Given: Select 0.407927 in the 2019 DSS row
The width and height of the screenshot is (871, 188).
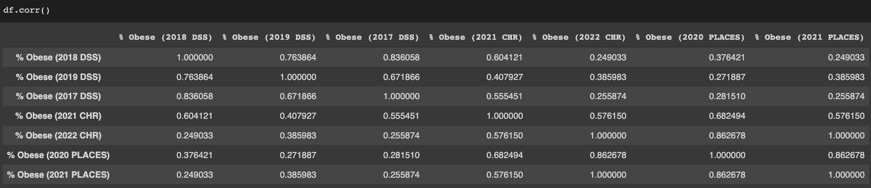Looking at the screenshot, I should point(504,77).
